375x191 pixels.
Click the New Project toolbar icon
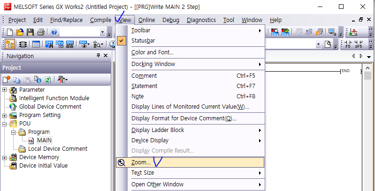tap(9, 32)
